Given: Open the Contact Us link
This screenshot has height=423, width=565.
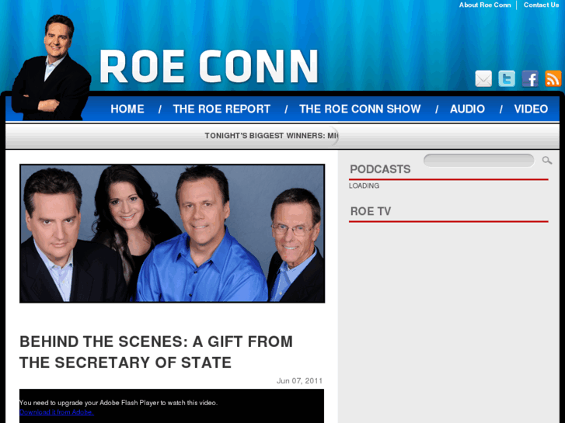Looking at the screenshot, I should [x=541, y=5].
